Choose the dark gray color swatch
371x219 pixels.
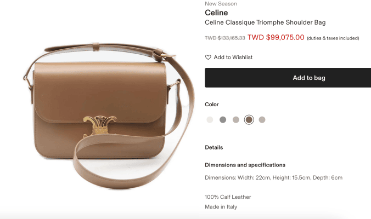coord(223,120)
